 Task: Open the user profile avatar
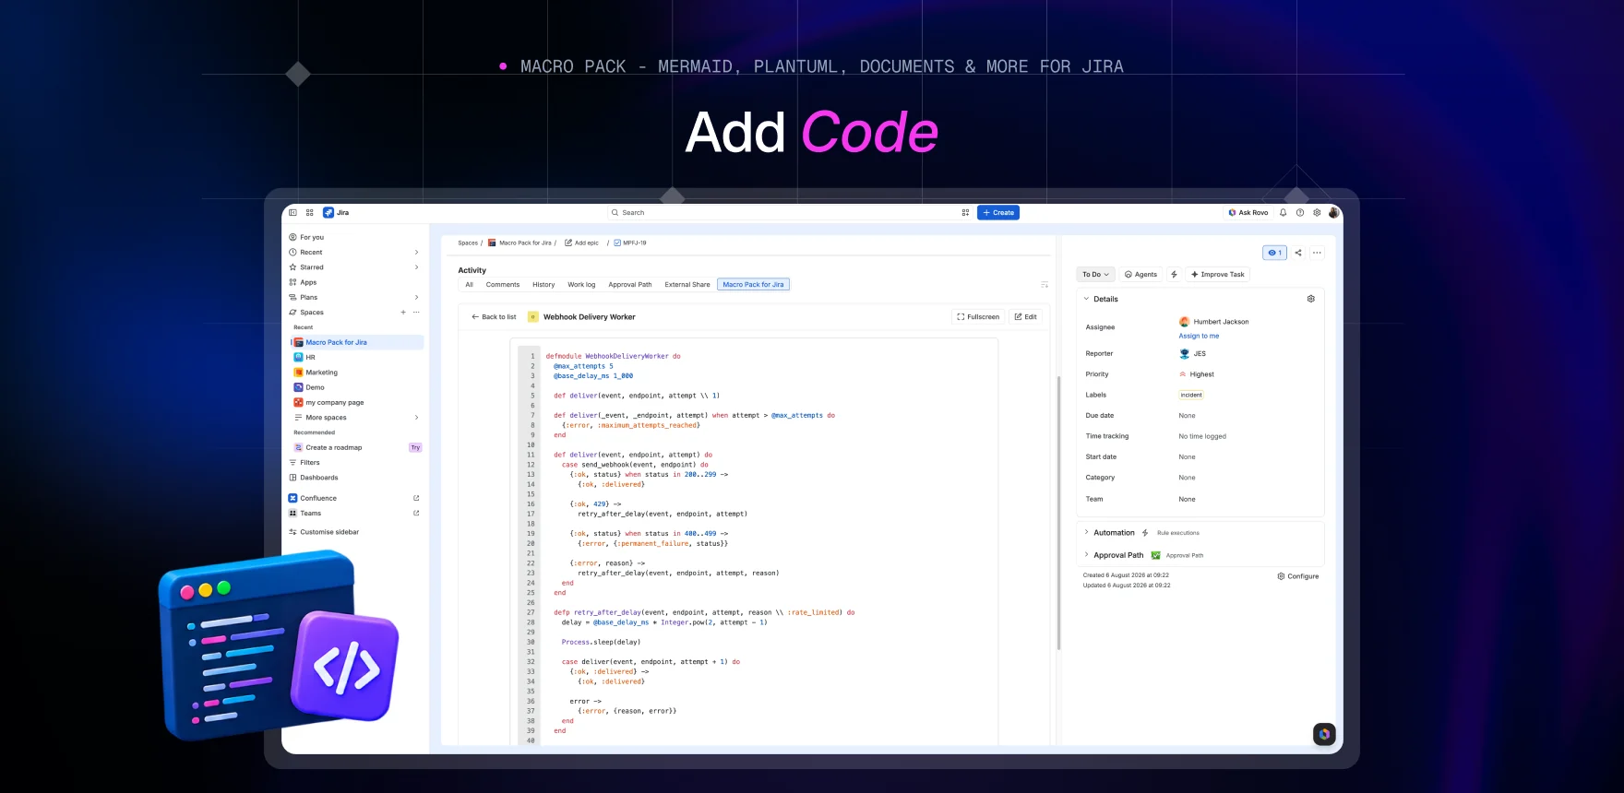[x=1333, y=213]
